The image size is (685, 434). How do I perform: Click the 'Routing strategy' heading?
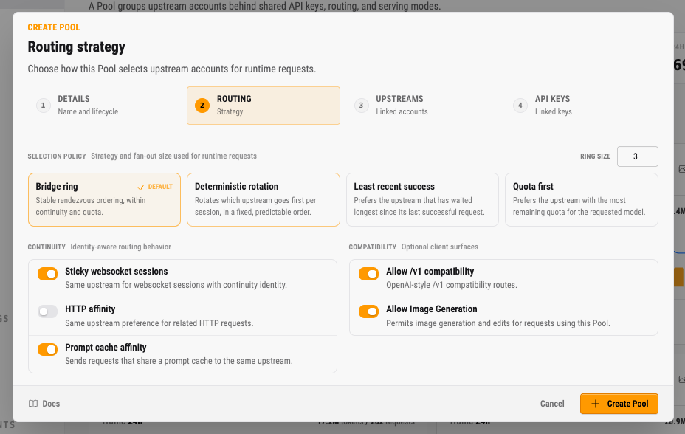(x=77, y=46)
